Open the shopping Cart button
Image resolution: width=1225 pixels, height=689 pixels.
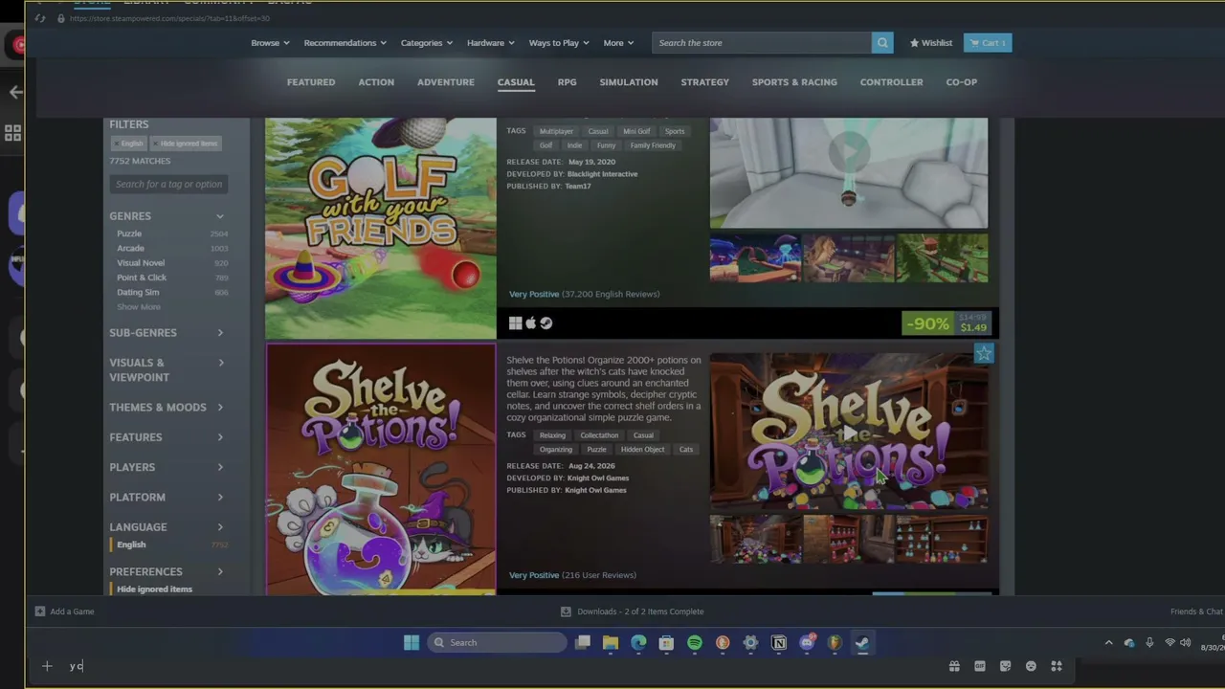(988, 43)
